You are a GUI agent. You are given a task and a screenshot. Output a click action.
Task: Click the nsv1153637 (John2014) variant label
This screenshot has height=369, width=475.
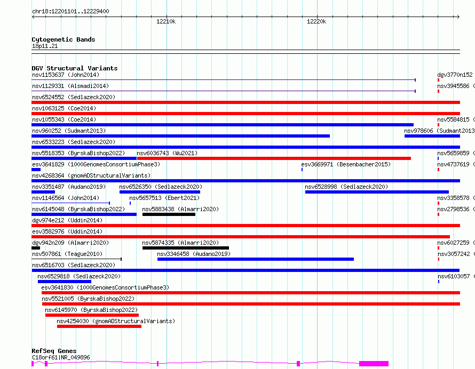tap(66, 75)
